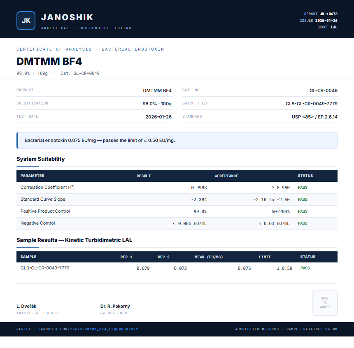Click PASS status for Negative Control
The height and width of the screenshot is (348, 354).
point(303,223)
